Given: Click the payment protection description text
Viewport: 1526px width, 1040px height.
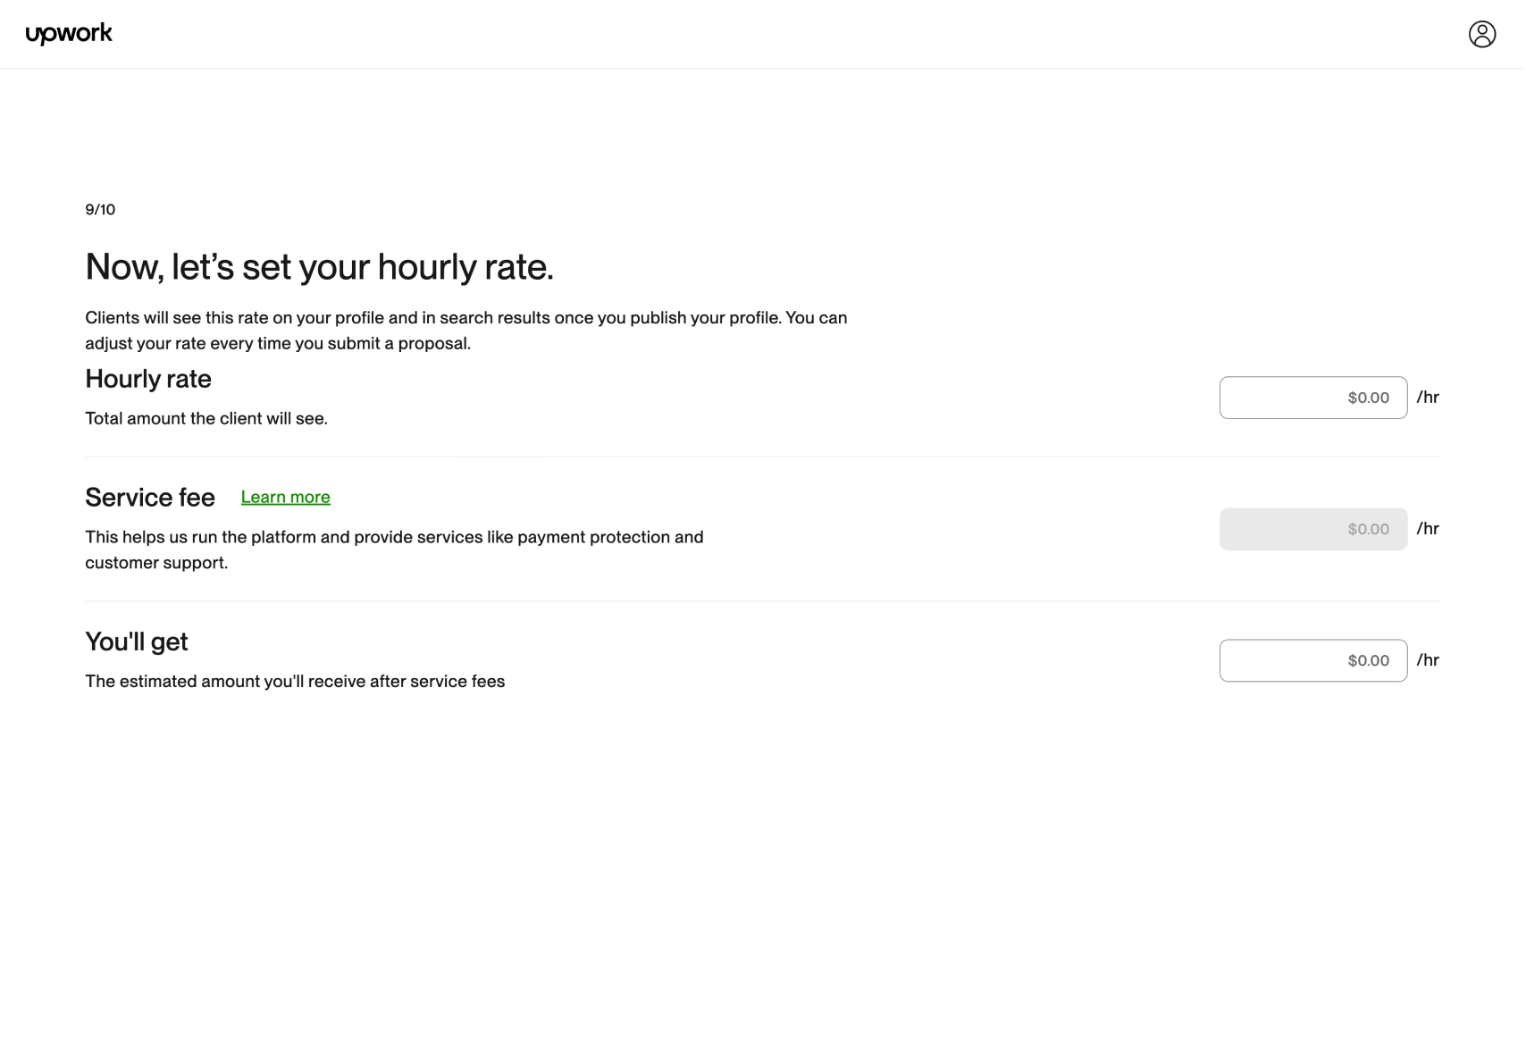Looking at the screenshot, I should (x=394, y=549).
